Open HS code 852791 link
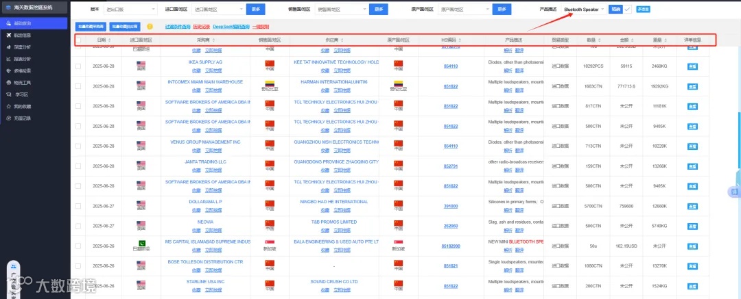The width and height of the screenshot is (741, 299). tap(450, 166)
